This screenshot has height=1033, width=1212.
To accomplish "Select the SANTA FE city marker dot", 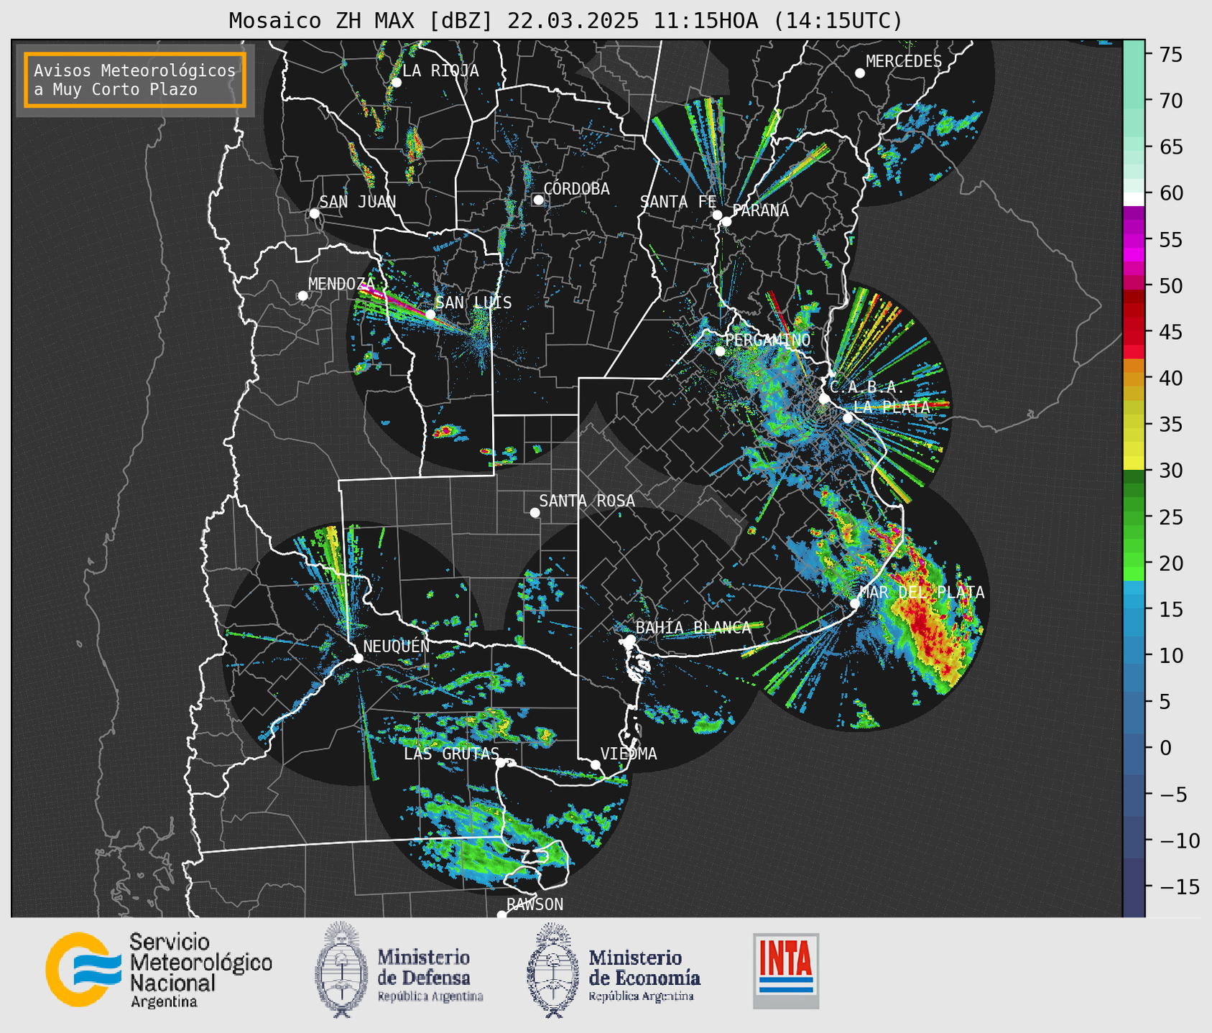I will (x=717, y=215).
